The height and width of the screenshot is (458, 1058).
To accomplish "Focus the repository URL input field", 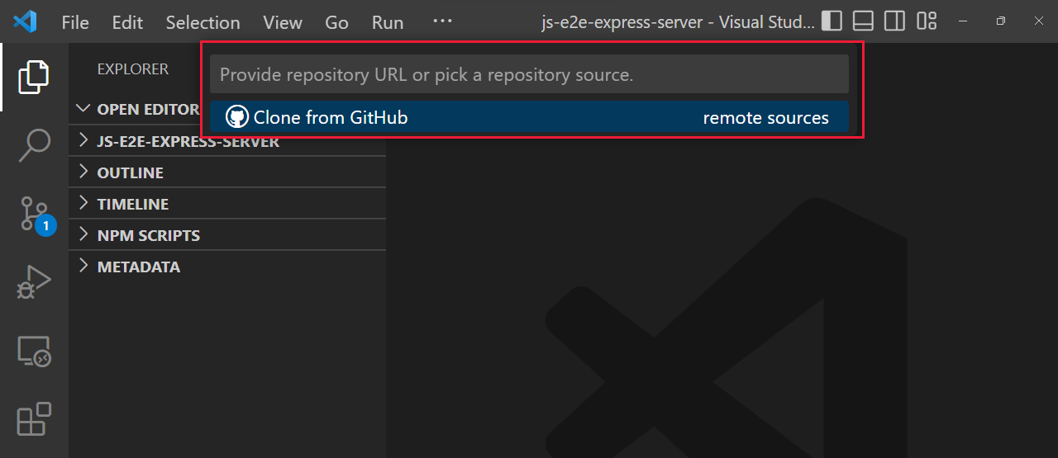I will click(x=529, y=74).
